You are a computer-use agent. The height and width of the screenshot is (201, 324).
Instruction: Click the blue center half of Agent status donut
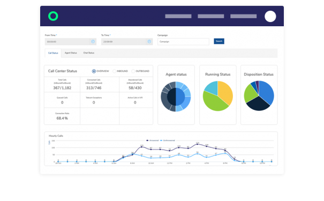click(180, 97)
